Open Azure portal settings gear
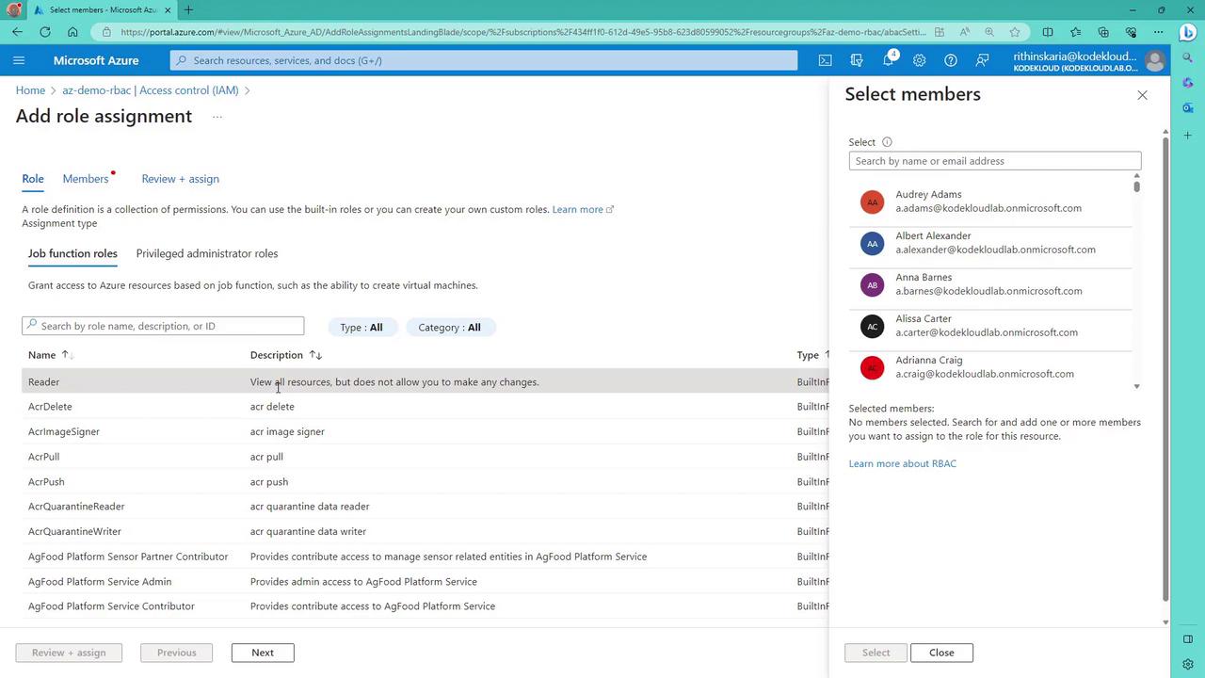The image size is (1205, 678). point(919,60)
